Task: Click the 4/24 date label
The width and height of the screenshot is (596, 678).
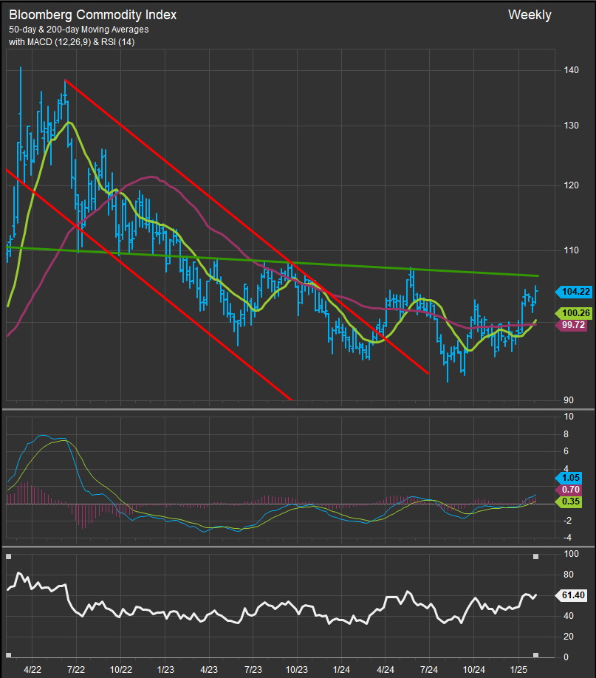Action: pos(386,670)
